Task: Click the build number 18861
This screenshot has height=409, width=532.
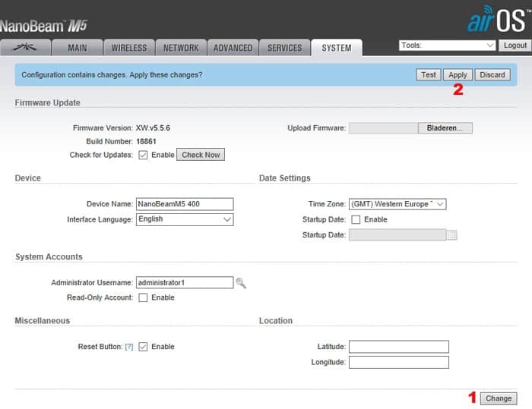Action: 146,141
